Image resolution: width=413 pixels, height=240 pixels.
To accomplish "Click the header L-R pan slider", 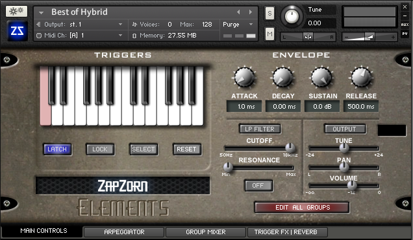I will [308, 37].
